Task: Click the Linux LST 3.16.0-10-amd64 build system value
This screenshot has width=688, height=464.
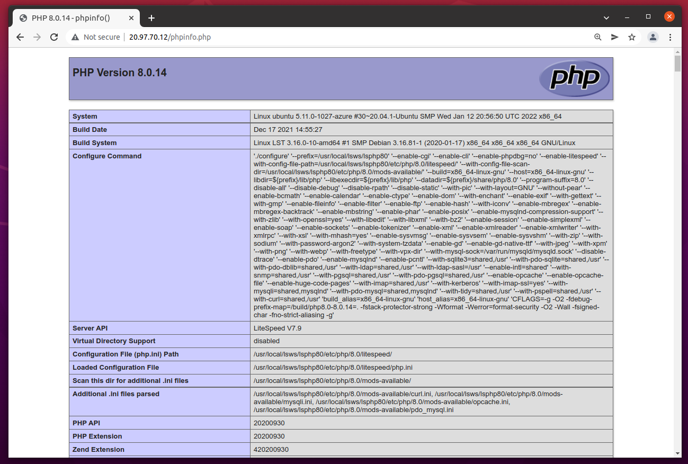Action: 414,143
